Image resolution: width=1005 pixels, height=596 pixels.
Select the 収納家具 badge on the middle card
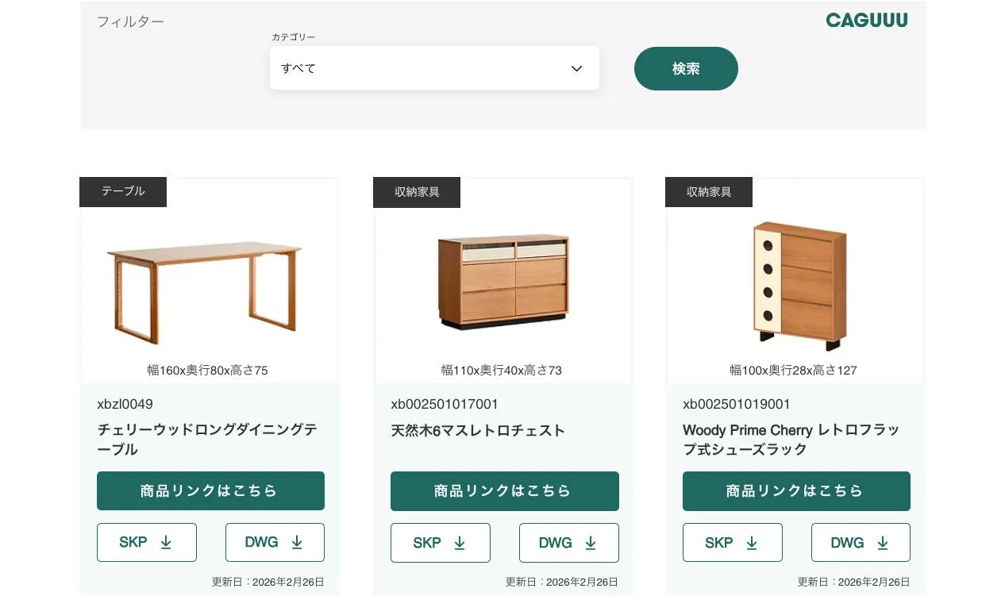coord(417,191)
